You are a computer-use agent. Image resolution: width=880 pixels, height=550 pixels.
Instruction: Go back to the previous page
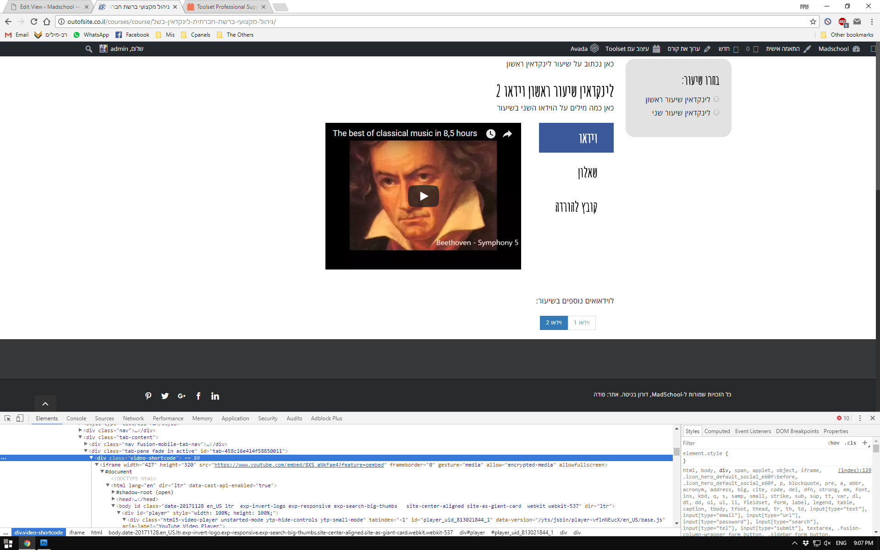[8, 22]
